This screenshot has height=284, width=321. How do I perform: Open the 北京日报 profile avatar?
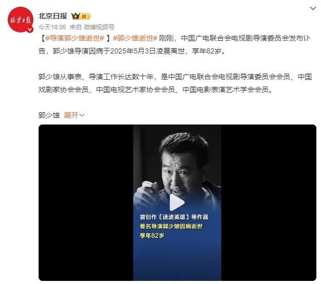click(20, 20)
